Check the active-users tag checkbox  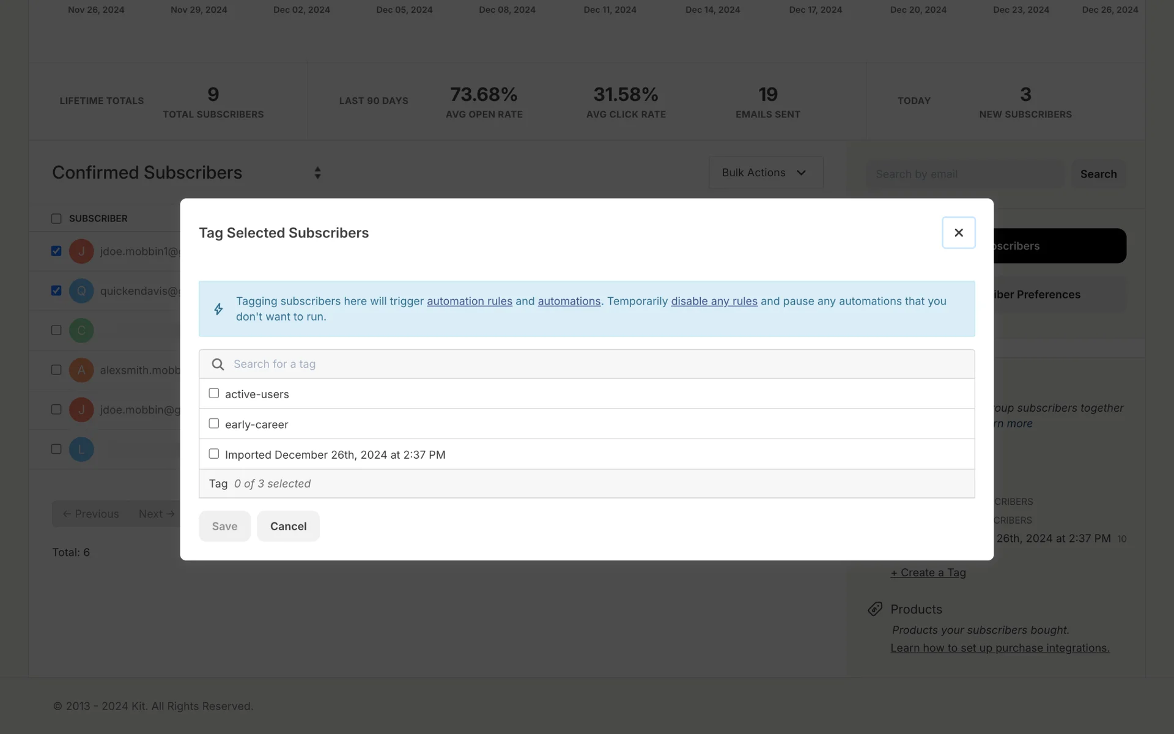pos(214,393)
